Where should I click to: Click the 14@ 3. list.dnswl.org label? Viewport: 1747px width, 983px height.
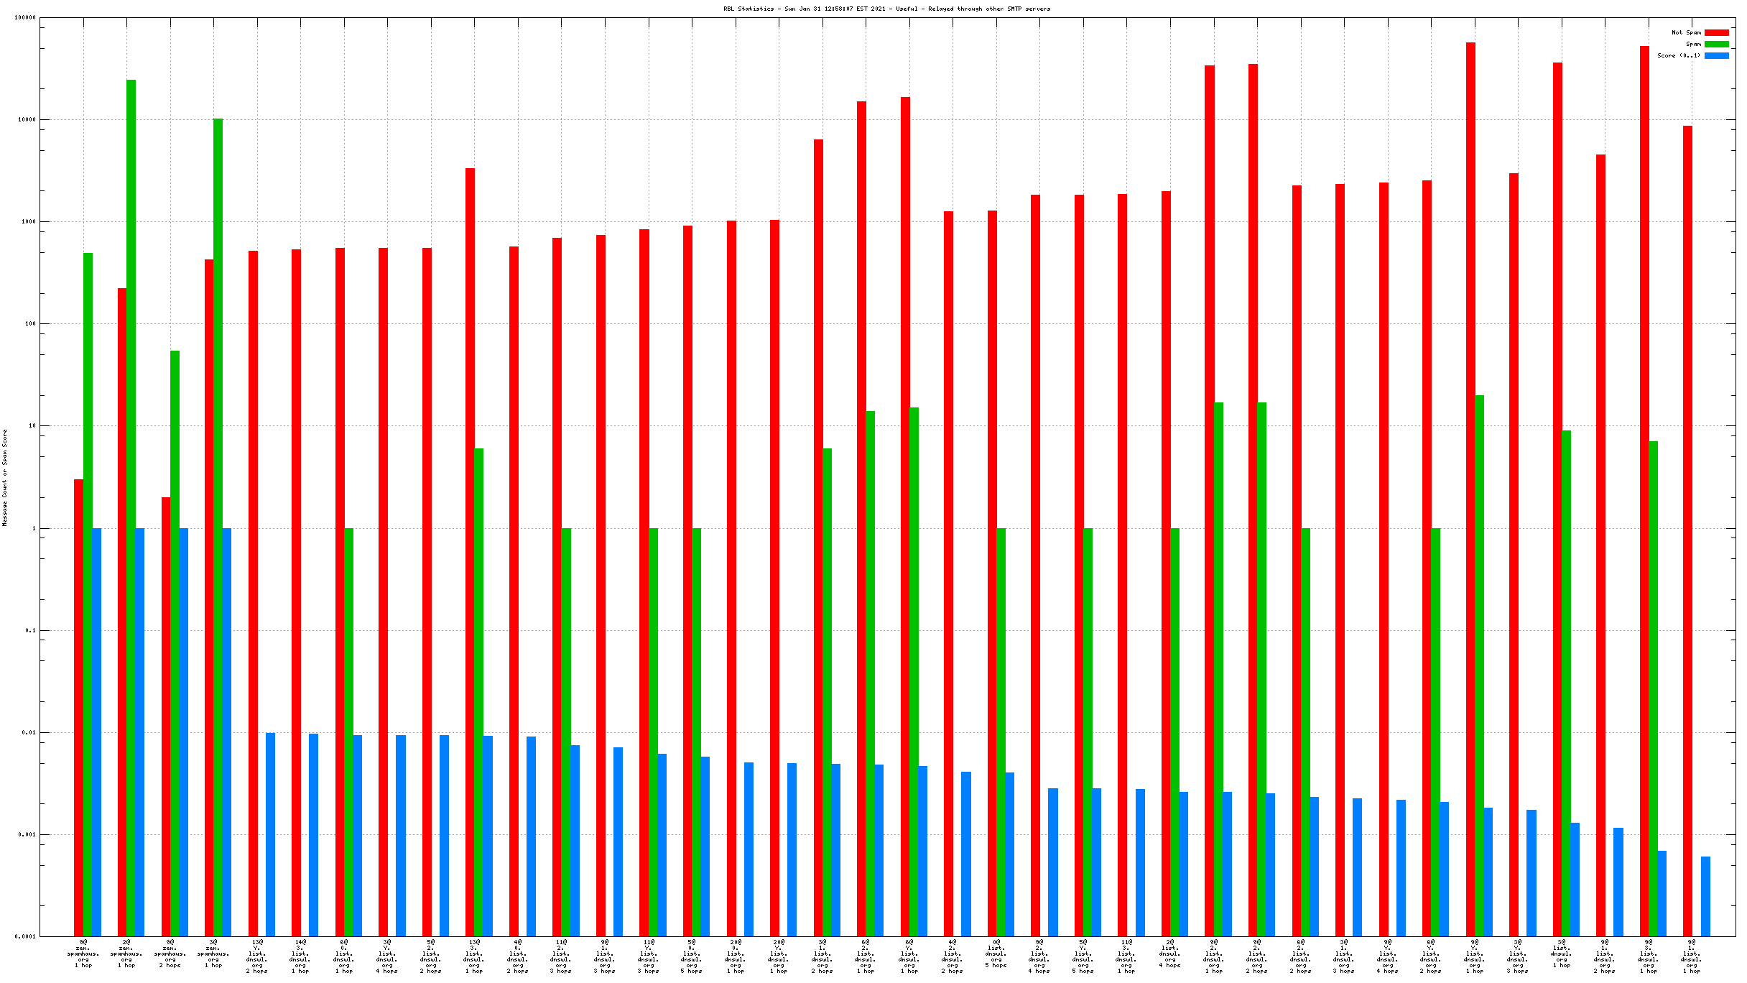click(x=300, y=956)
